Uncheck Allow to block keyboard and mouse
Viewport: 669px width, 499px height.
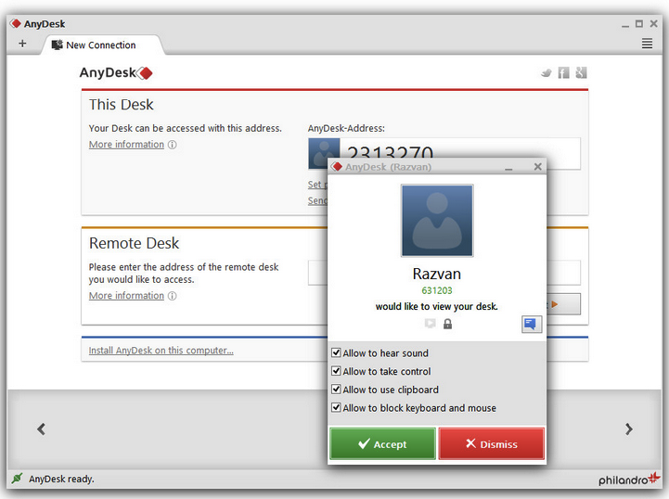click(x=336, y=408)
